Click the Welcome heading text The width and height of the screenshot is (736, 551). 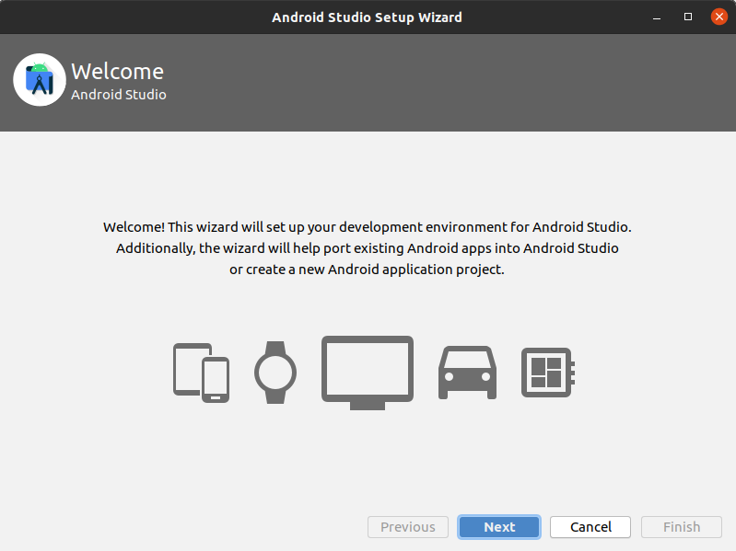pos(117,72)
